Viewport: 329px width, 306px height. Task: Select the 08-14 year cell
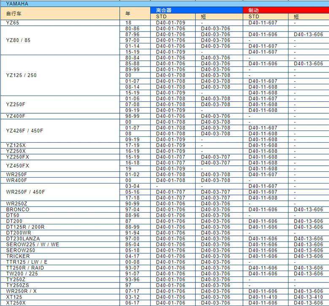point(135,87)
